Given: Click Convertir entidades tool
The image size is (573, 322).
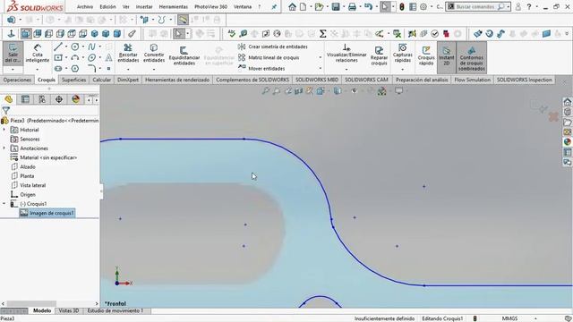Looking at the screenshot, I should pos(154,54).
